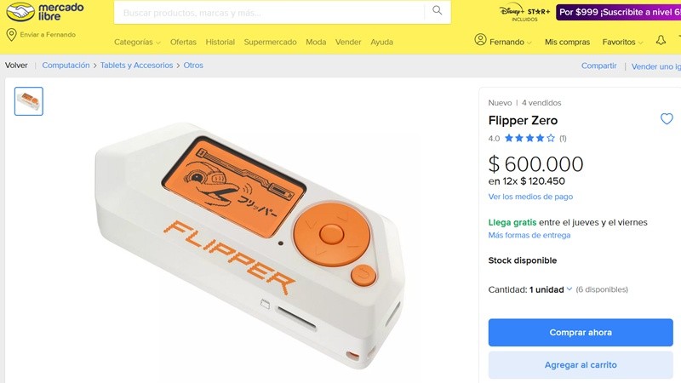This screenshot has width=681, height=383.
Task: Expand the Cantidad unit selector
Action: tap(551, 289)
